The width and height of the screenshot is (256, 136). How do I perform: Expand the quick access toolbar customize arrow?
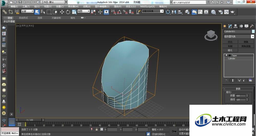click(66, 2)
